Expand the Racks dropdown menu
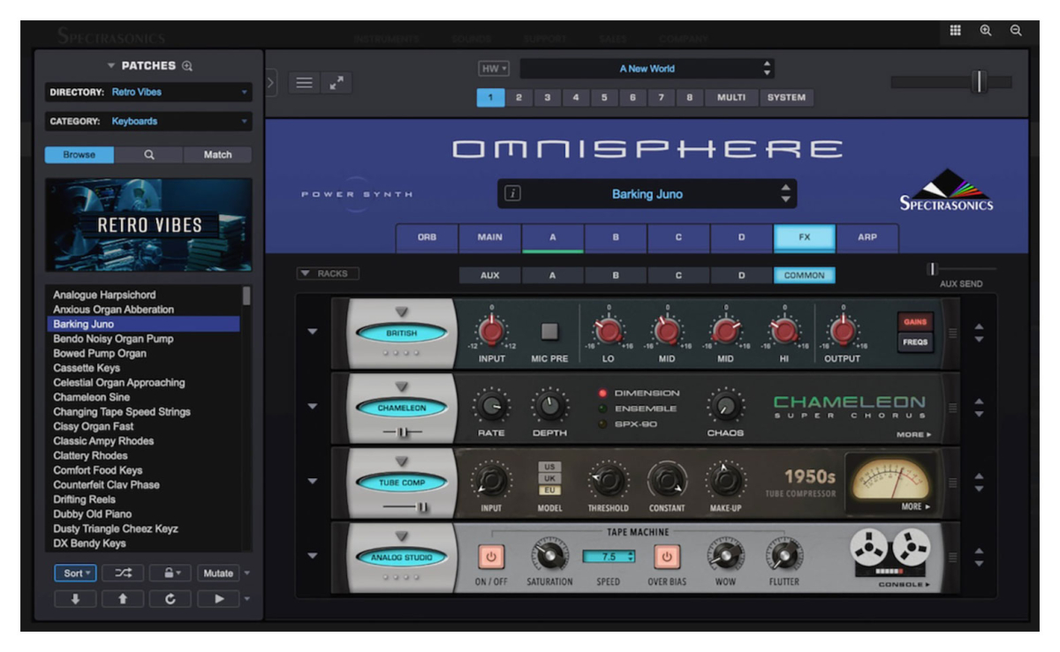The image size is (1060, 652). 327,274
